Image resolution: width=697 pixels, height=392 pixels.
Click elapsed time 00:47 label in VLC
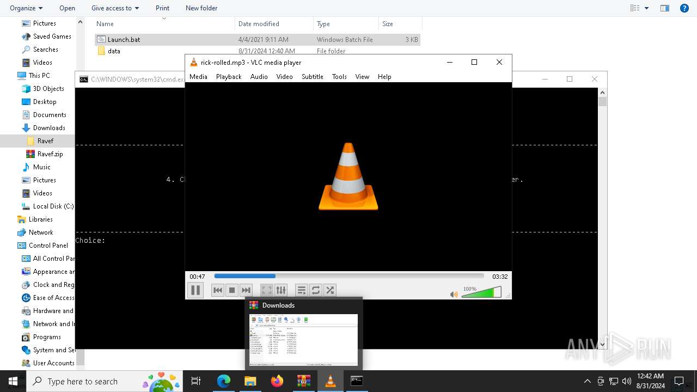pos(197,277)
